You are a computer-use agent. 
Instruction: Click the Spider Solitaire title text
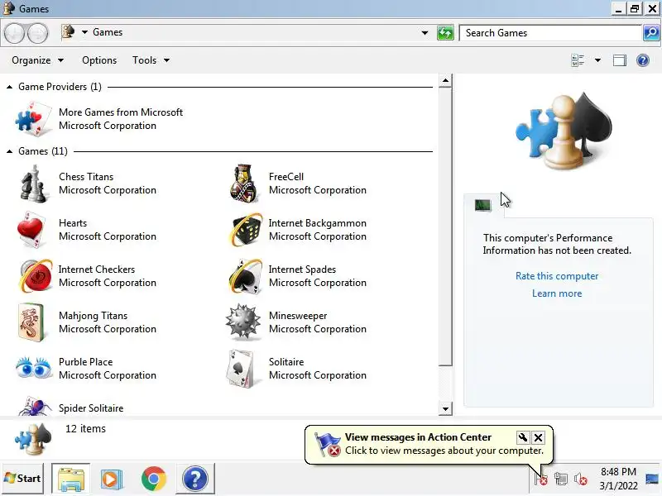coord(91,408)
